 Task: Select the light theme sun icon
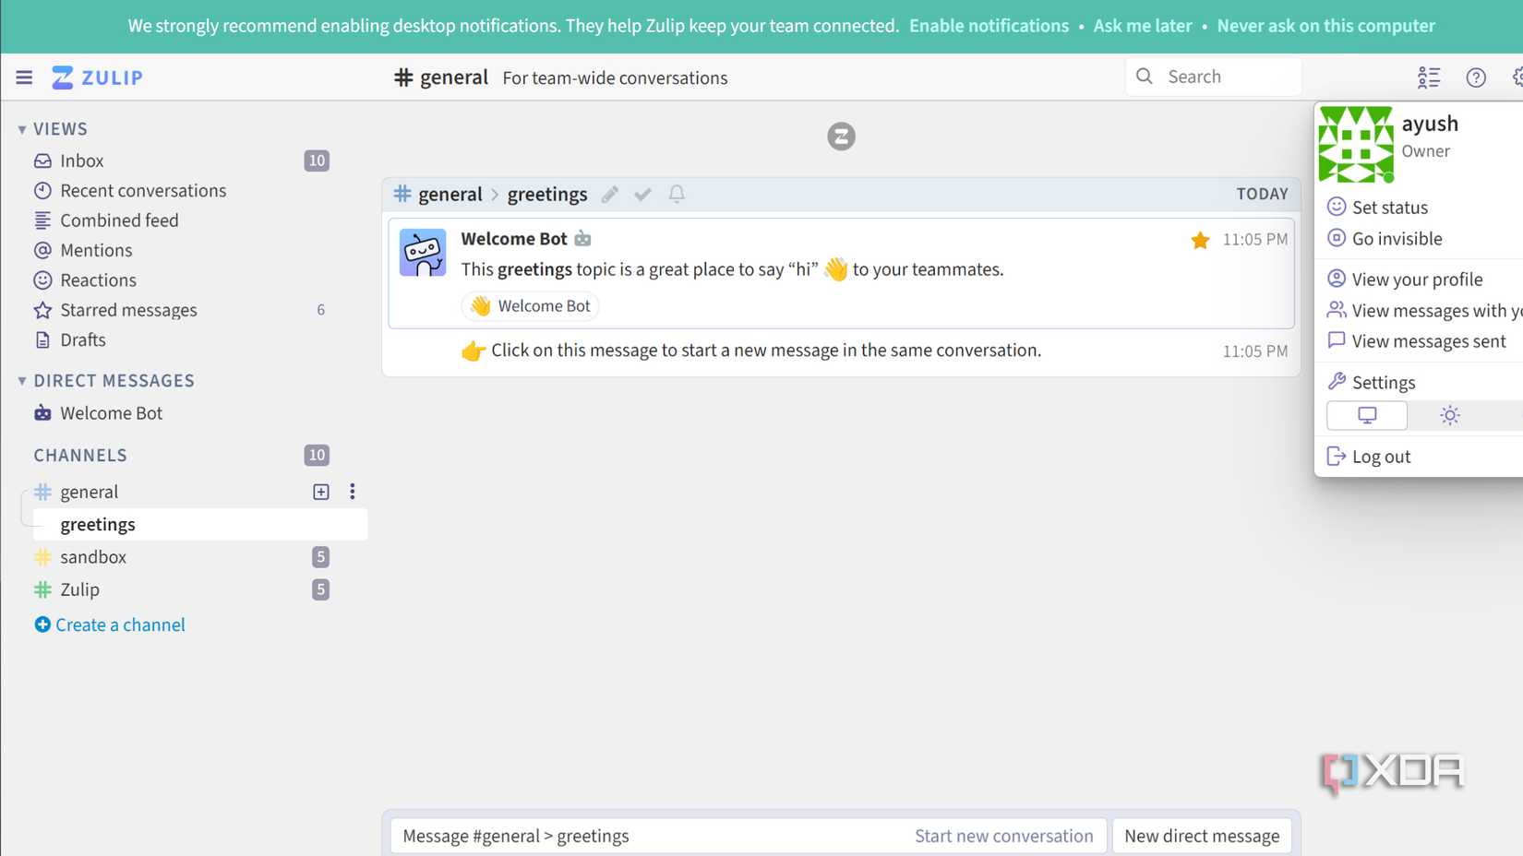[x=1450, y=415]
